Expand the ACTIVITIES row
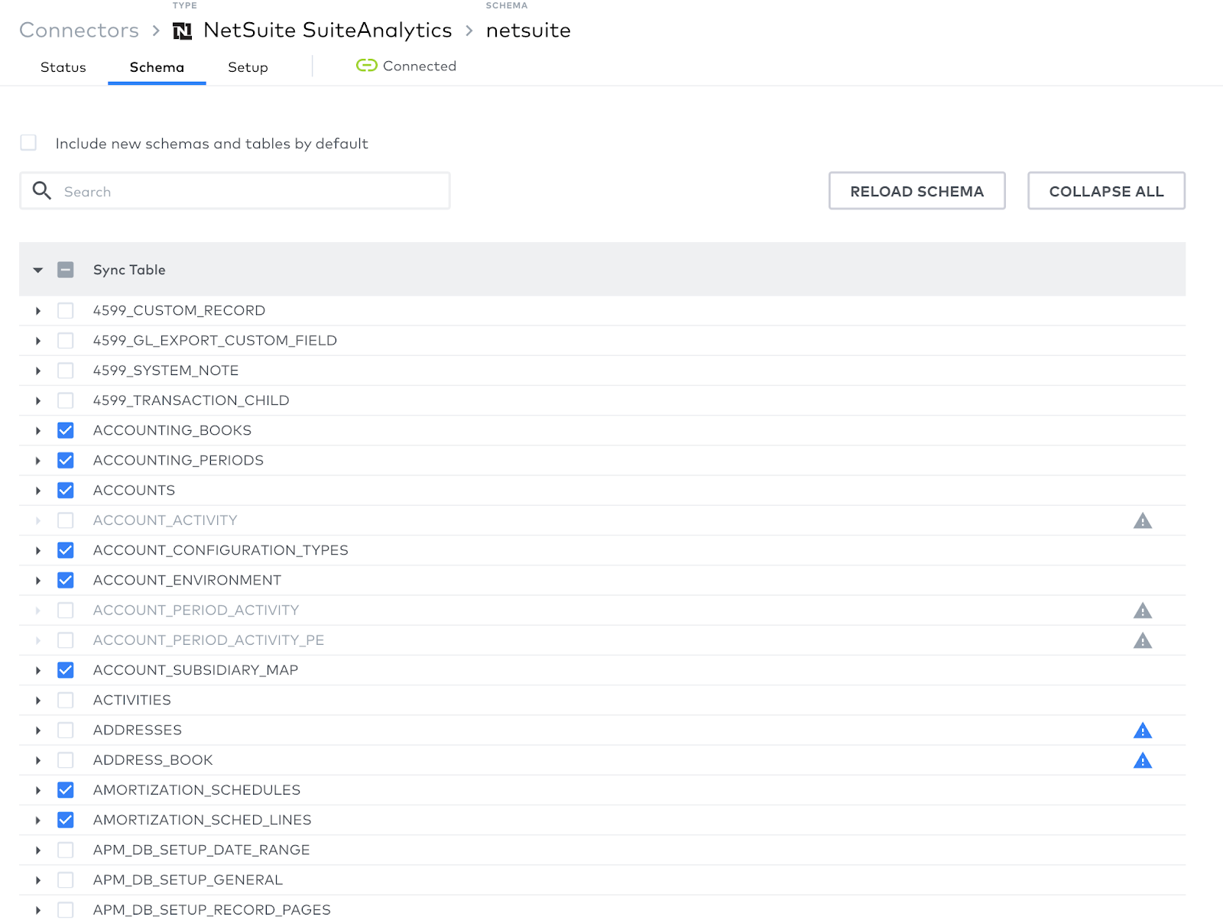The height and width of the screenshot is (923, 1223). [x=37, y=700]
